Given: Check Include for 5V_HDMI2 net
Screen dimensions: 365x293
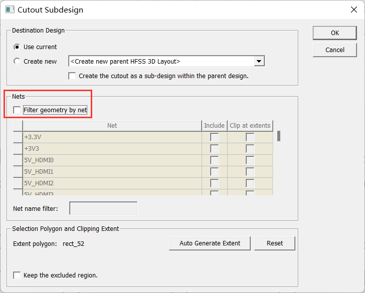Looking at the screenshot, I should pyautogui.click(x=215, y=183).
